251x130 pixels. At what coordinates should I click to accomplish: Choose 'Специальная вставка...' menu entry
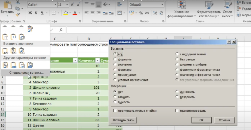coord(26,73)
